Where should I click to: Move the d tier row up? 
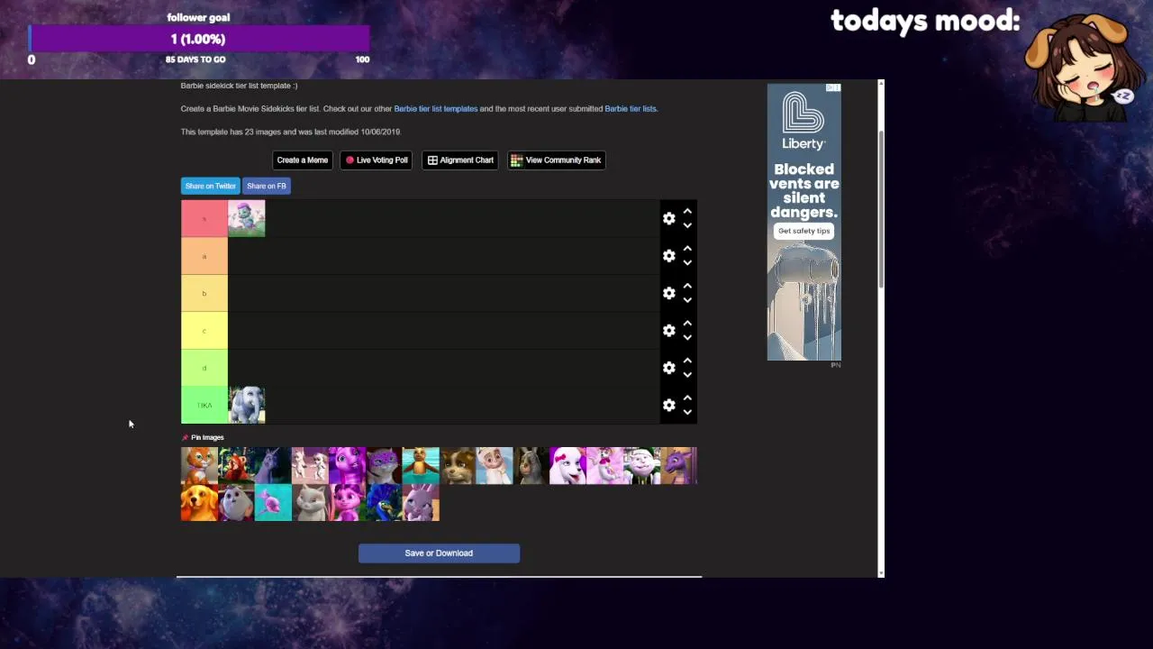point(687,361)
